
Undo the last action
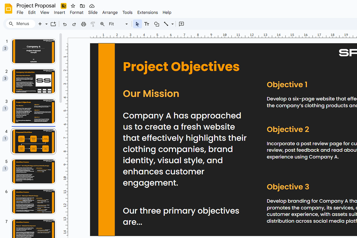65,24
